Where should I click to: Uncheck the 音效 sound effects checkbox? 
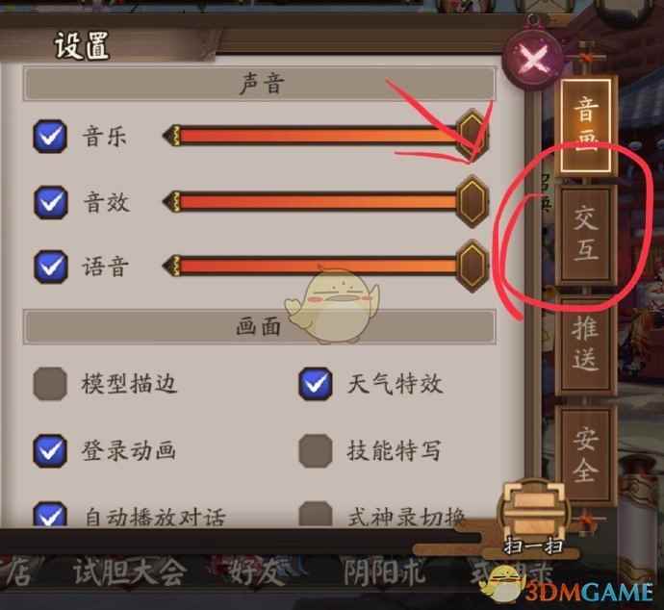(50, 202)
